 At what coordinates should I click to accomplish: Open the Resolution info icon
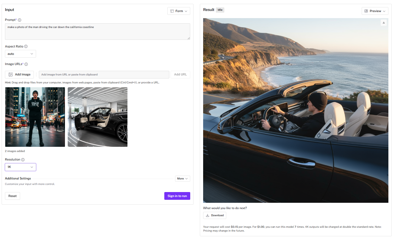click(x=23, y=160)
